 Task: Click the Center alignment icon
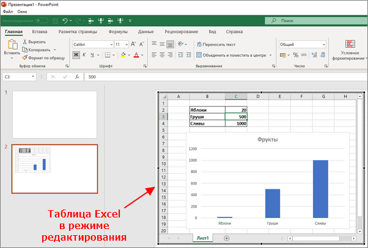(162, 55)
